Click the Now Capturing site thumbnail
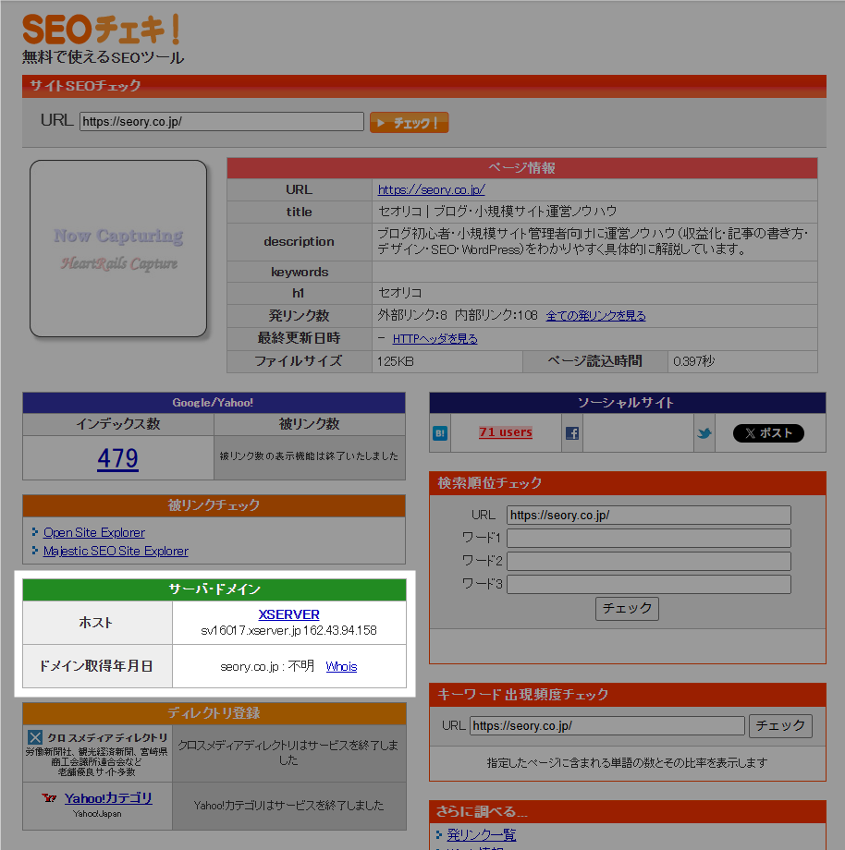The height and width of the screenshot is (850, 845). pos(118,249)
